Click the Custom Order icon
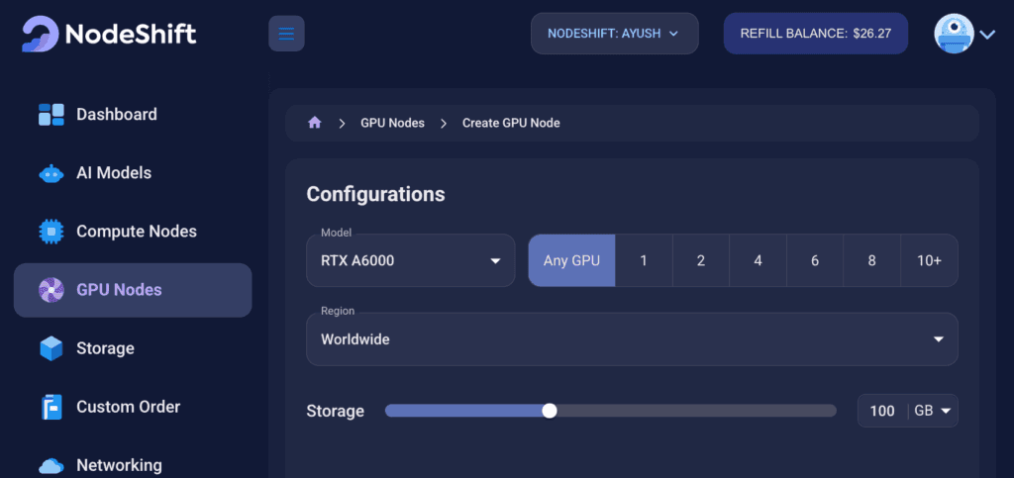1014x478 pixels. point(51,407)
